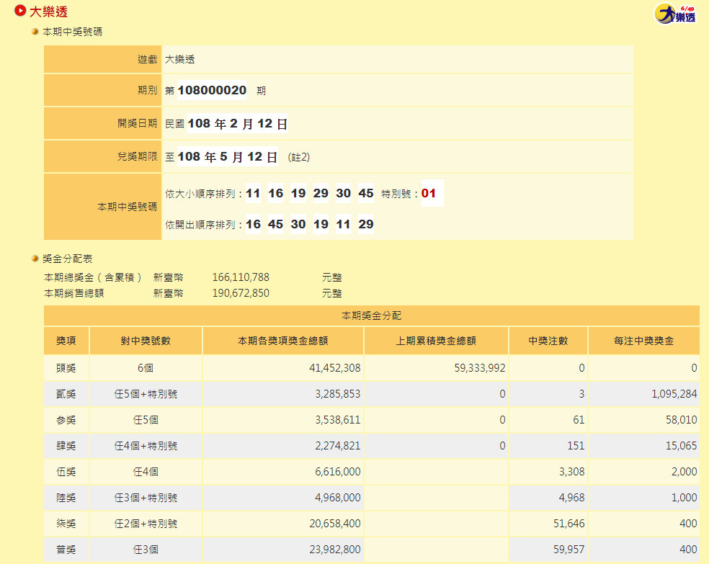
Task: Click the accumulated amount 59,333,992
Action: [480, 368]
